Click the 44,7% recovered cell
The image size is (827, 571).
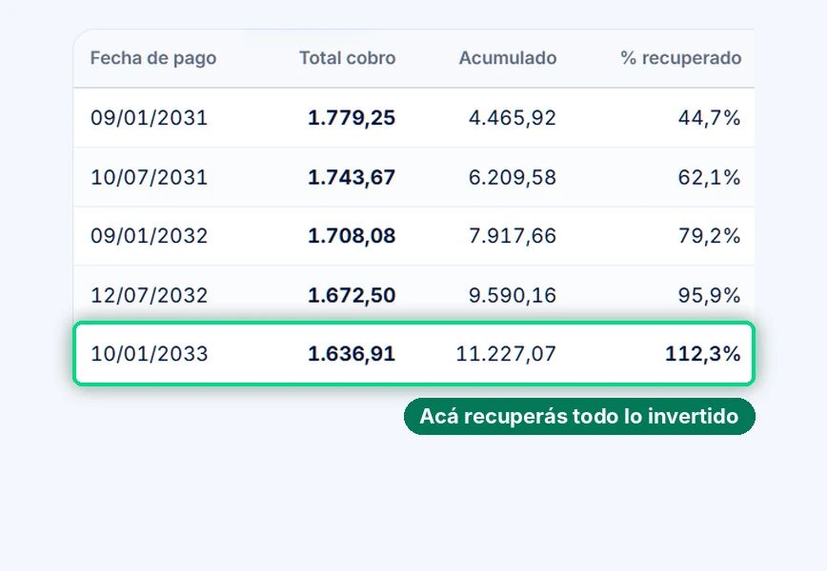(x=710, y=117)
